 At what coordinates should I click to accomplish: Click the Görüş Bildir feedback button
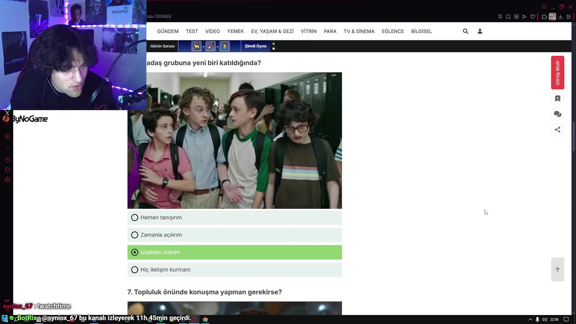[x=558, y=72]
